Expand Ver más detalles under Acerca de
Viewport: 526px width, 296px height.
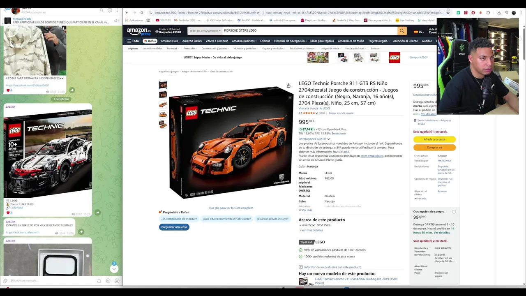(311, 230)
